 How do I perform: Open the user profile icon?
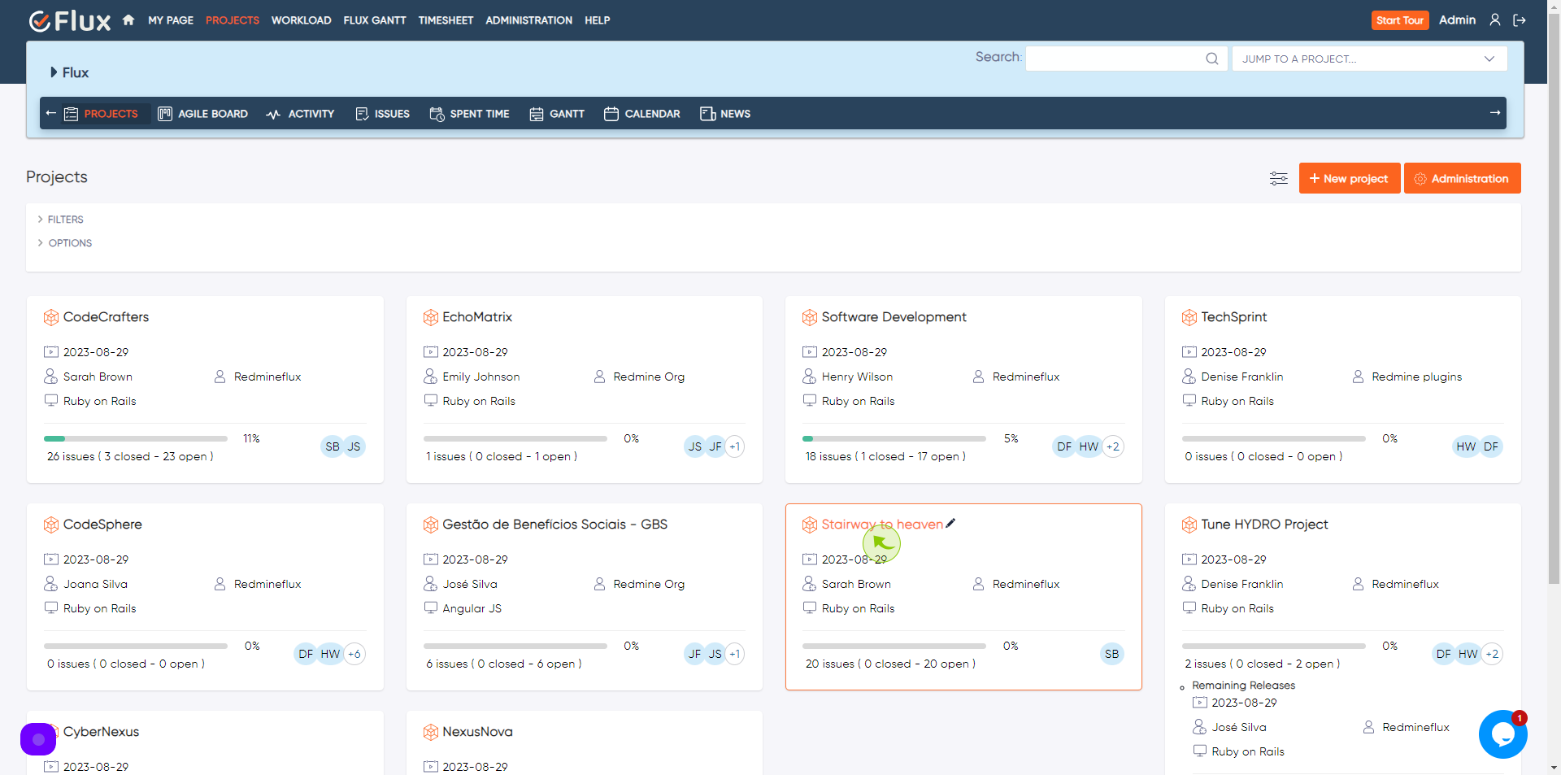tap(1494, 20)
